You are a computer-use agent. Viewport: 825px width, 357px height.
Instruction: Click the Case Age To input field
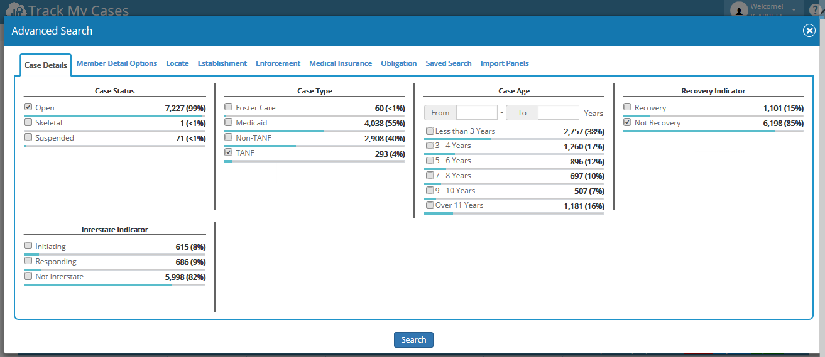559,112
